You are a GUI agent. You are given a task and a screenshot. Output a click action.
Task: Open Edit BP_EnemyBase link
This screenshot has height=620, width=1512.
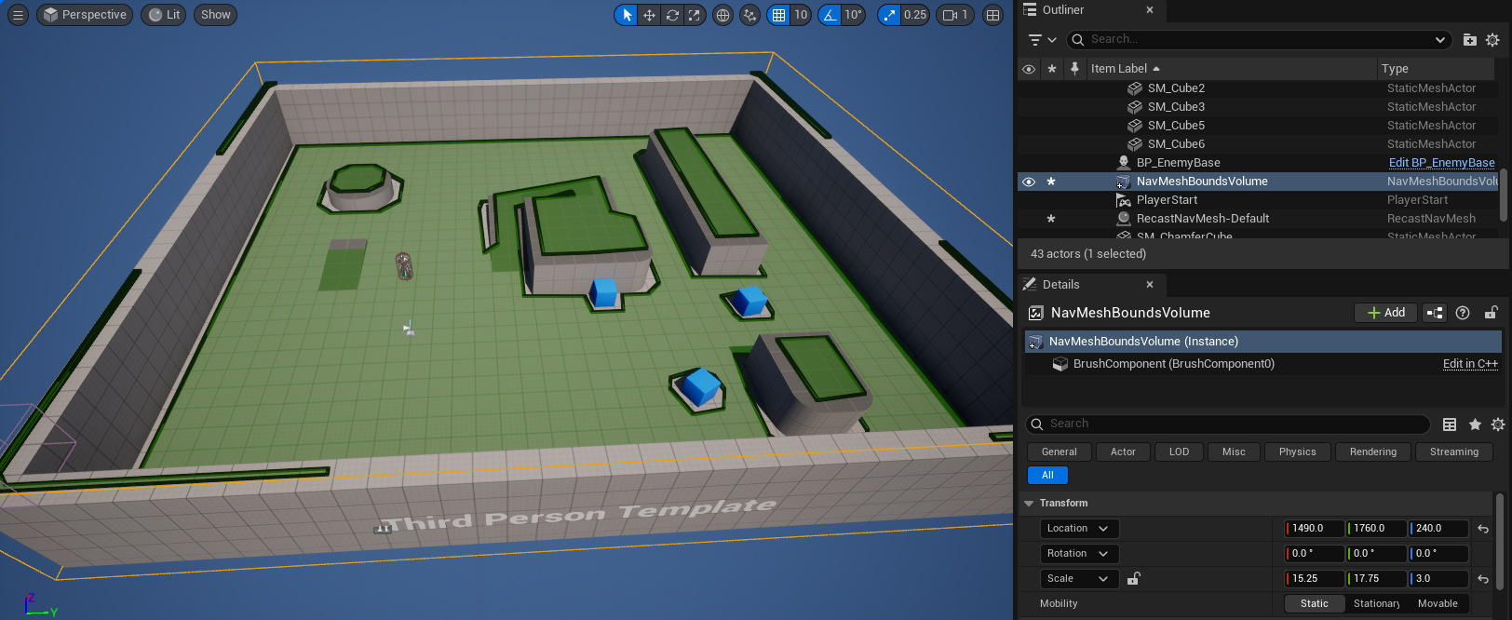(x=1441, y=163)
